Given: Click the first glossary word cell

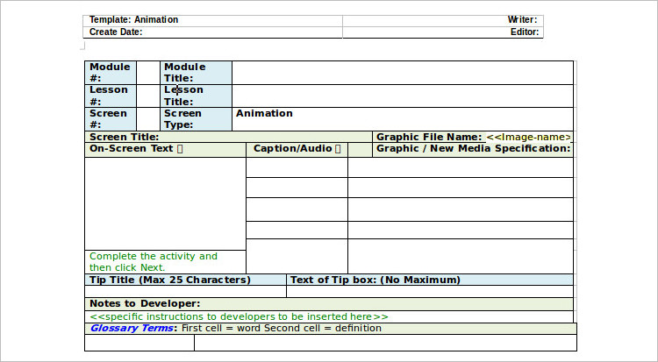Looking at the screenshot, I should coord(139,343).
